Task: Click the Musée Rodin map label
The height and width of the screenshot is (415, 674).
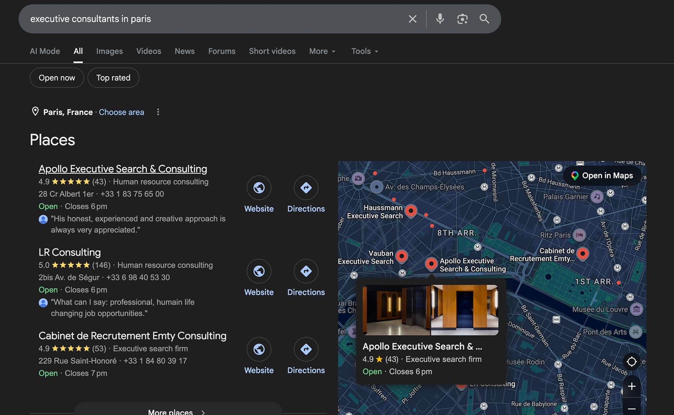Action: click(526, 362)
